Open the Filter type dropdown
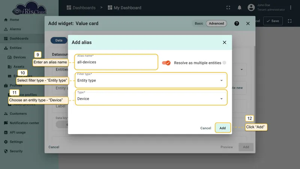 click(x=151, y=80)
